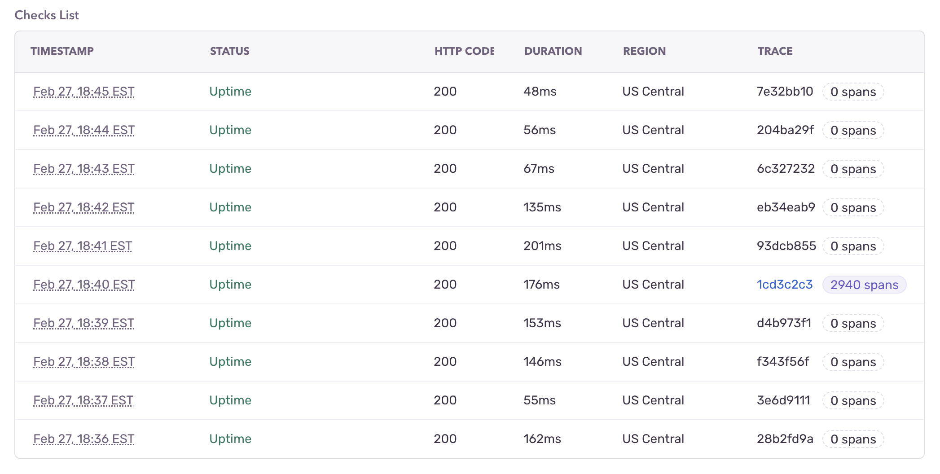Click Uptime status in the 18:45 row
The image size is (940, 474).
230,92
